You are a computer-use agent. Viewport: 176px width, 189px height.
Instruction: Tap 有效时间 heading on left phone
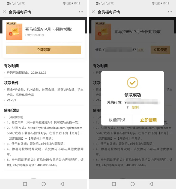(x=11, y=66)
